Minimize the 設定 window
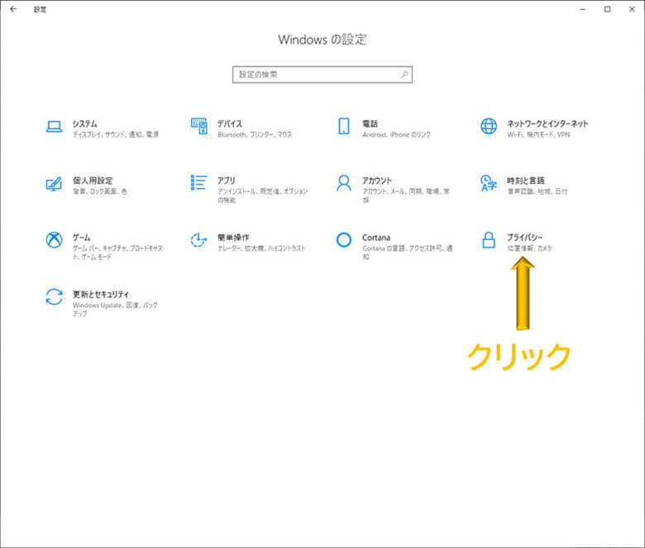This screenshot has height=548, width=645. (x=582, y=9)
